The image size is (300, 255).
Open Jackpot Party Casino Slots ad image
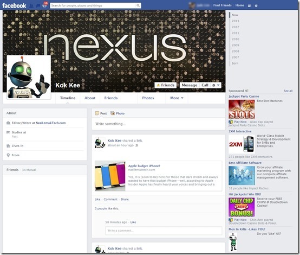(x=242, y=109)
